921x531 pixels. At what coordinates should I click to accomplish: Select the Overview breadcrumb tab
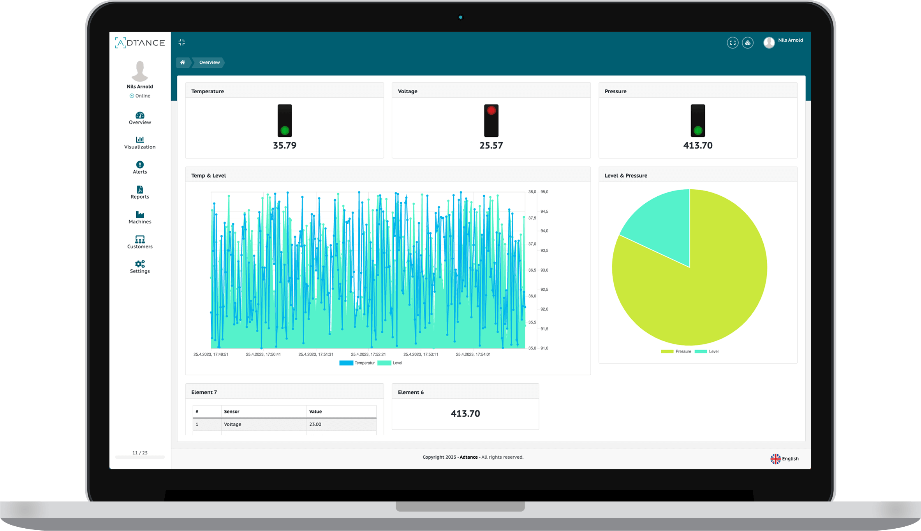[x=209, y=62]
